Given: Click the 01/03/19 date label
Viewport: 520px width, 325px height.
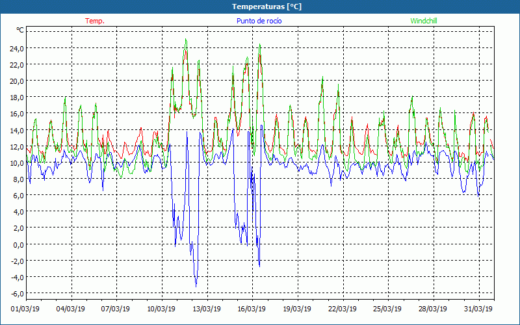Looking at the screenshot, I should point(26,309).
